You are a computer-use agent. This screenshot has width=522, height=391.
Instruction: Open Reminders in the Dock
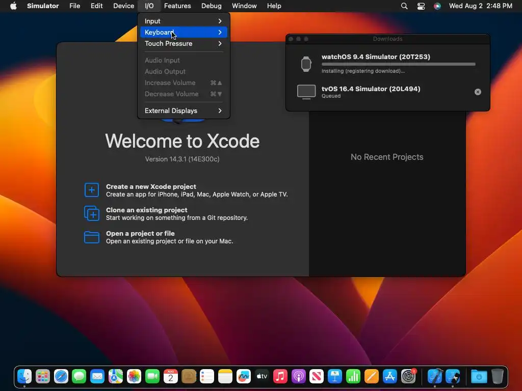tap(207, 376)
